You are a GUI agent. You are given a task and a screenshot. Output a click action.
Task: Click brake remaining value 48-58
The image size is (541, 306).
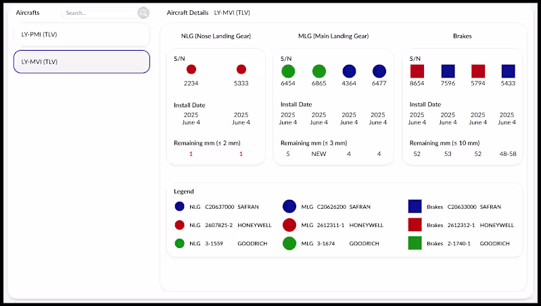(508, 154)
